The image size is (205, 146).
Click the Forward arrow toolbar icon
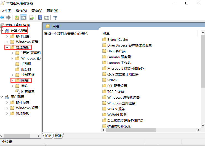click(x=8, y=18)
